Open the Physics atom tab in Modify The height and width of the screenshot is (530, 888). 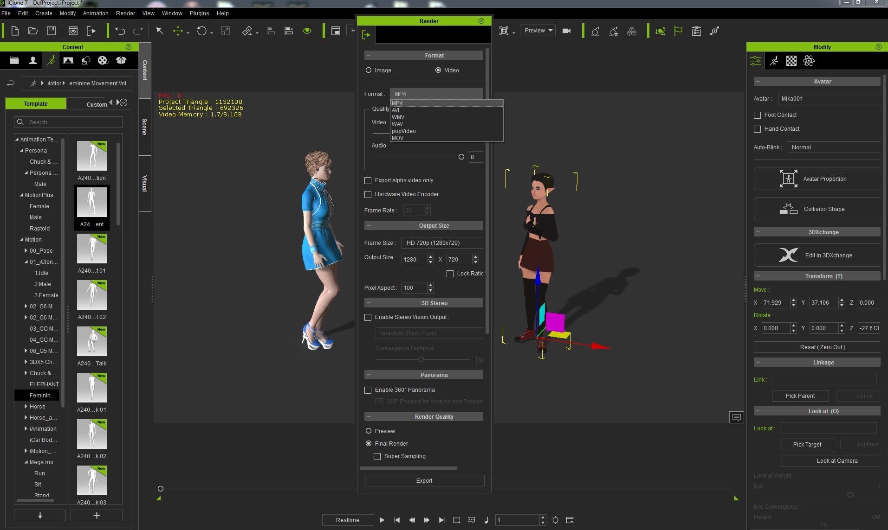coord(809,61)
